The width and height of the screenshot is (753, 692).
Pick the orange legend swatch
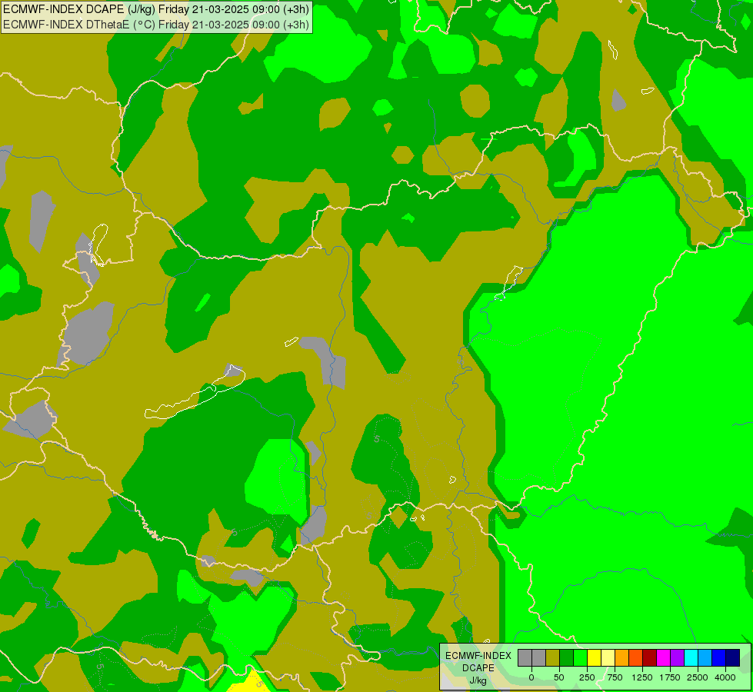622,658
